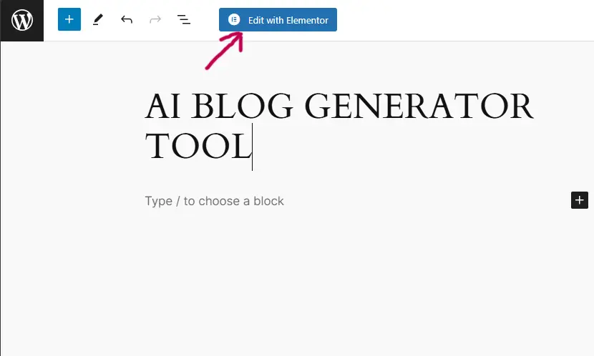Click the Elementor circular logo icon

233,20
